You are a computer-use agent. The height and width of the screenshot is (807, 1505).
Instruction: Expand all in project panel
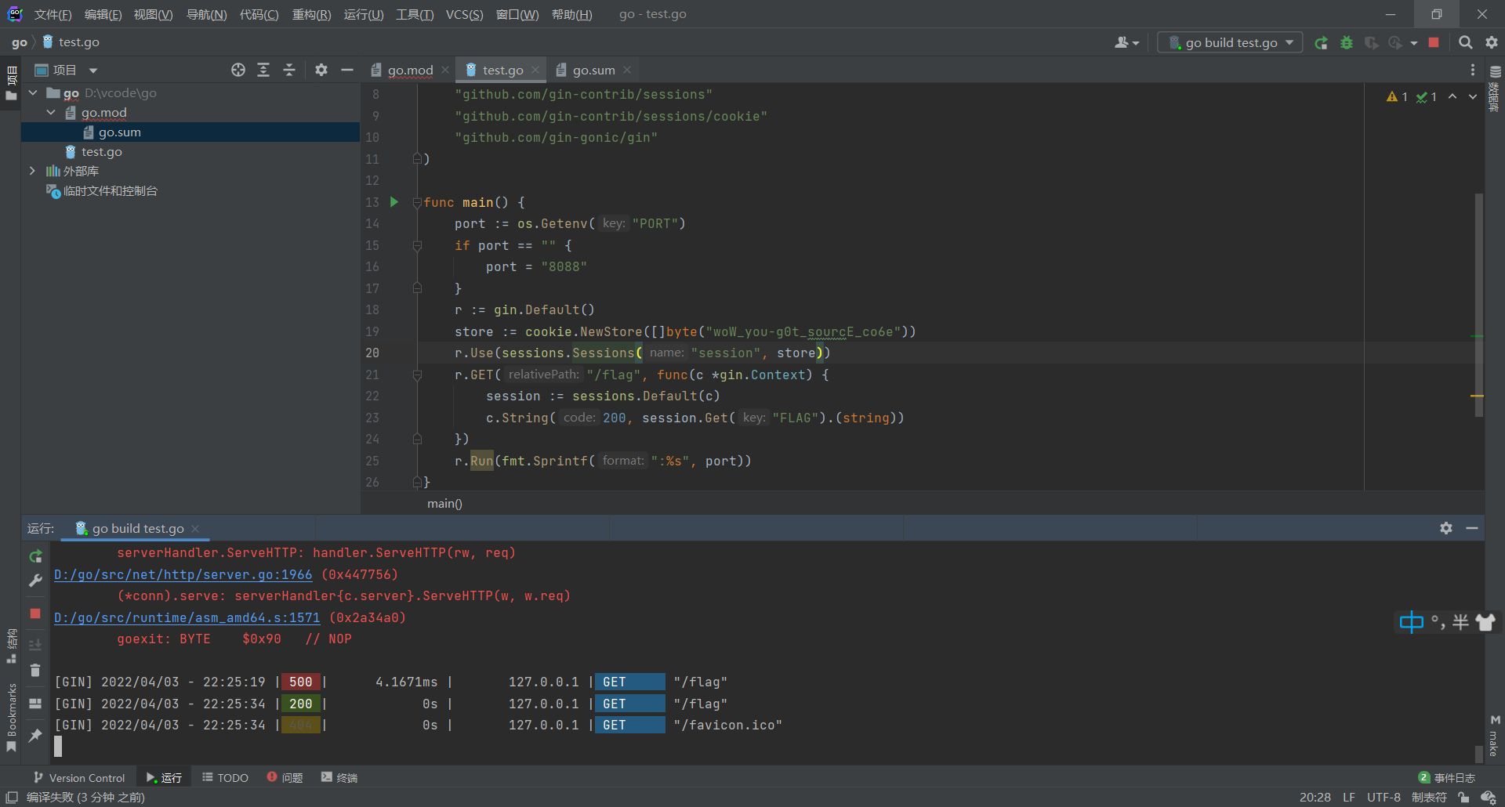click(263, 70)
